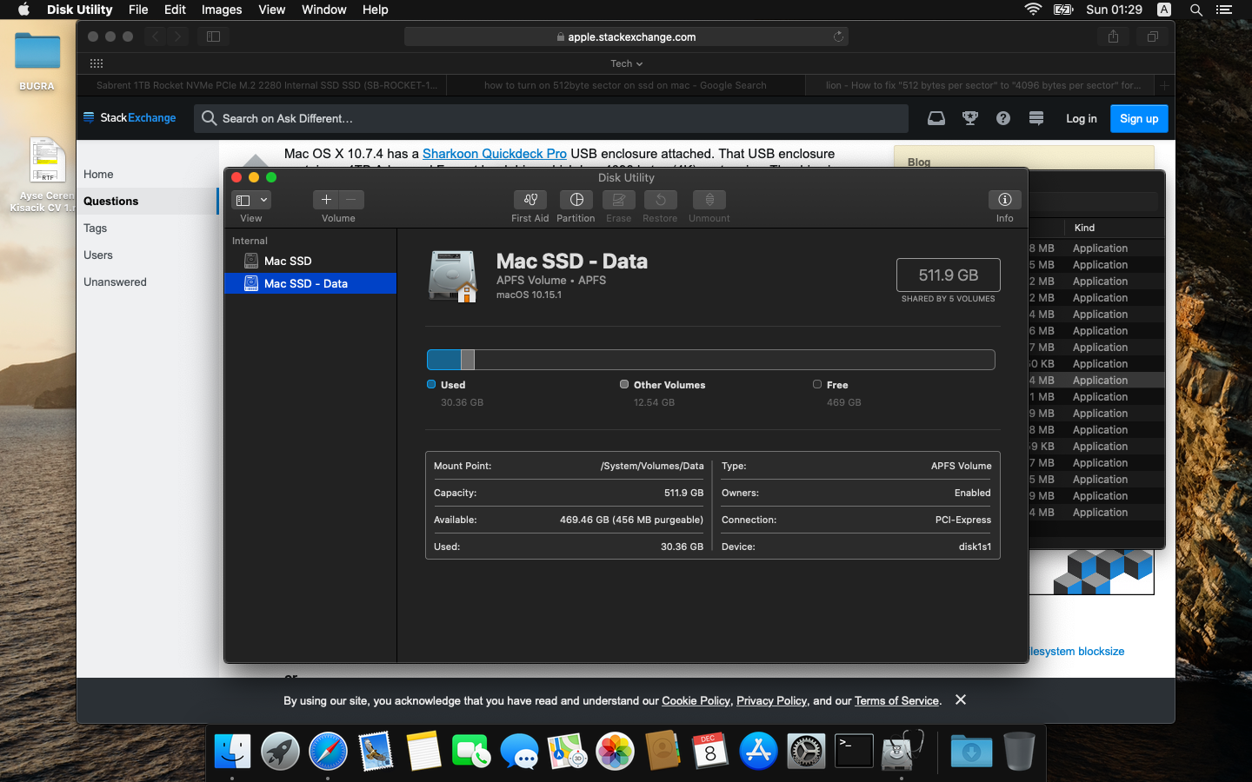Open Questions in the site sidebar

click(x=110, y=201)
